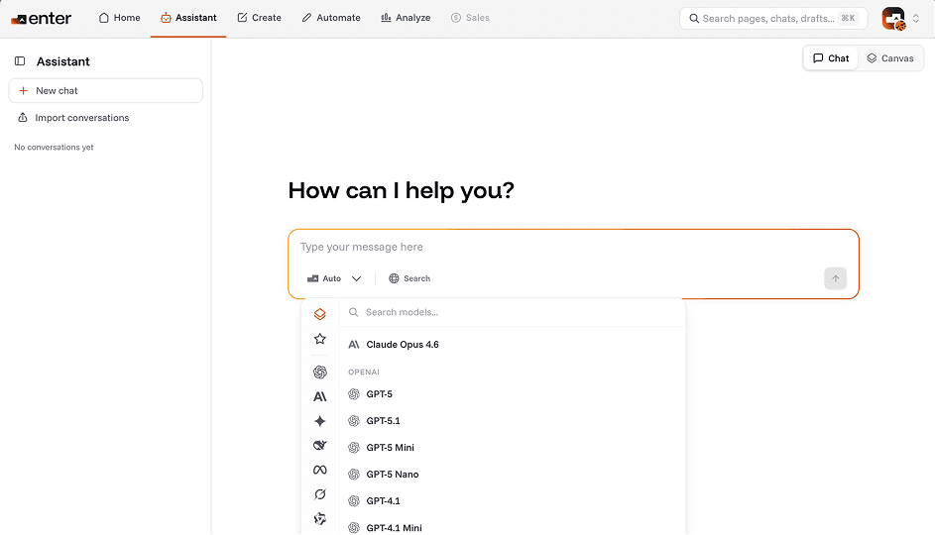This screenshot has width=935, height=535.
Task: Switch to the Assistant tab
Action: coord(188,18)
